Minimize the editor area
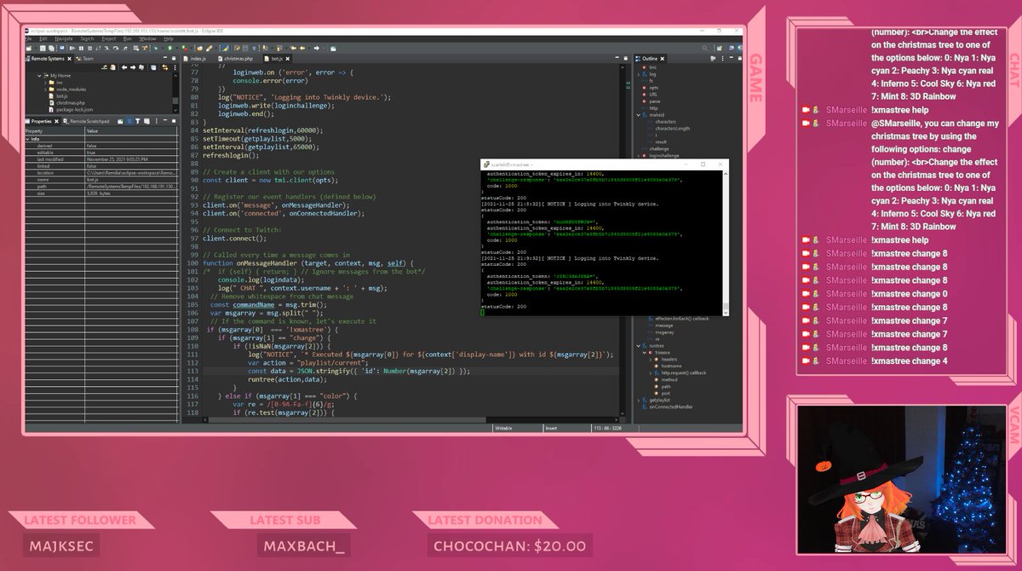This screenshot has width=1022, height=571. (x=617, y=57)
